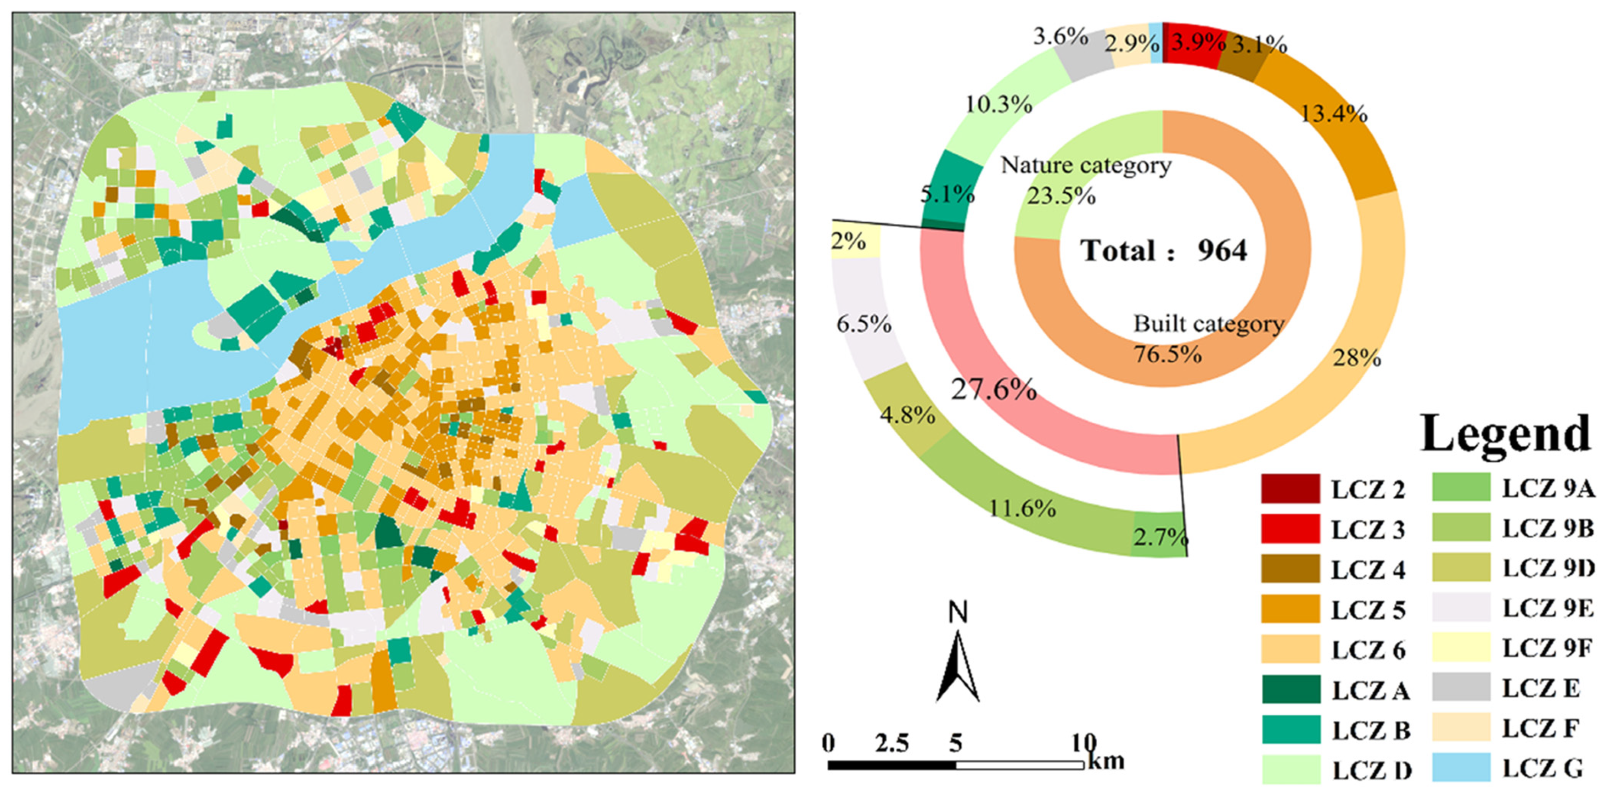Pick the LCZ 6 light orange swatch
The image size is (1601, 791).
(x=1290, y=649)
